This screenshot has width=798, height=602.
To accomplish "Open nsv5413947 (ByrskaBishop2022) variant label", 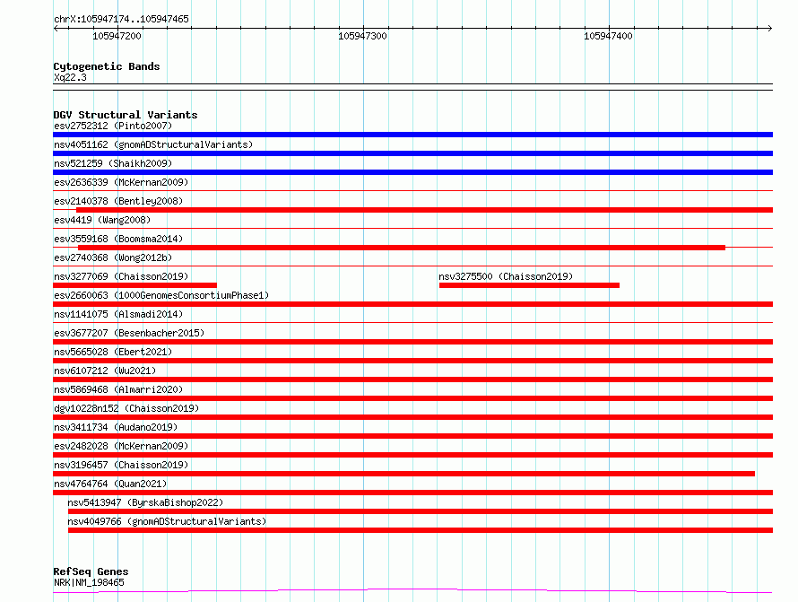I will (145, 502).
